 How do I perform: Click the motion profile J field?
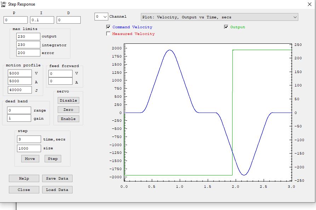(x=20, y=90)
